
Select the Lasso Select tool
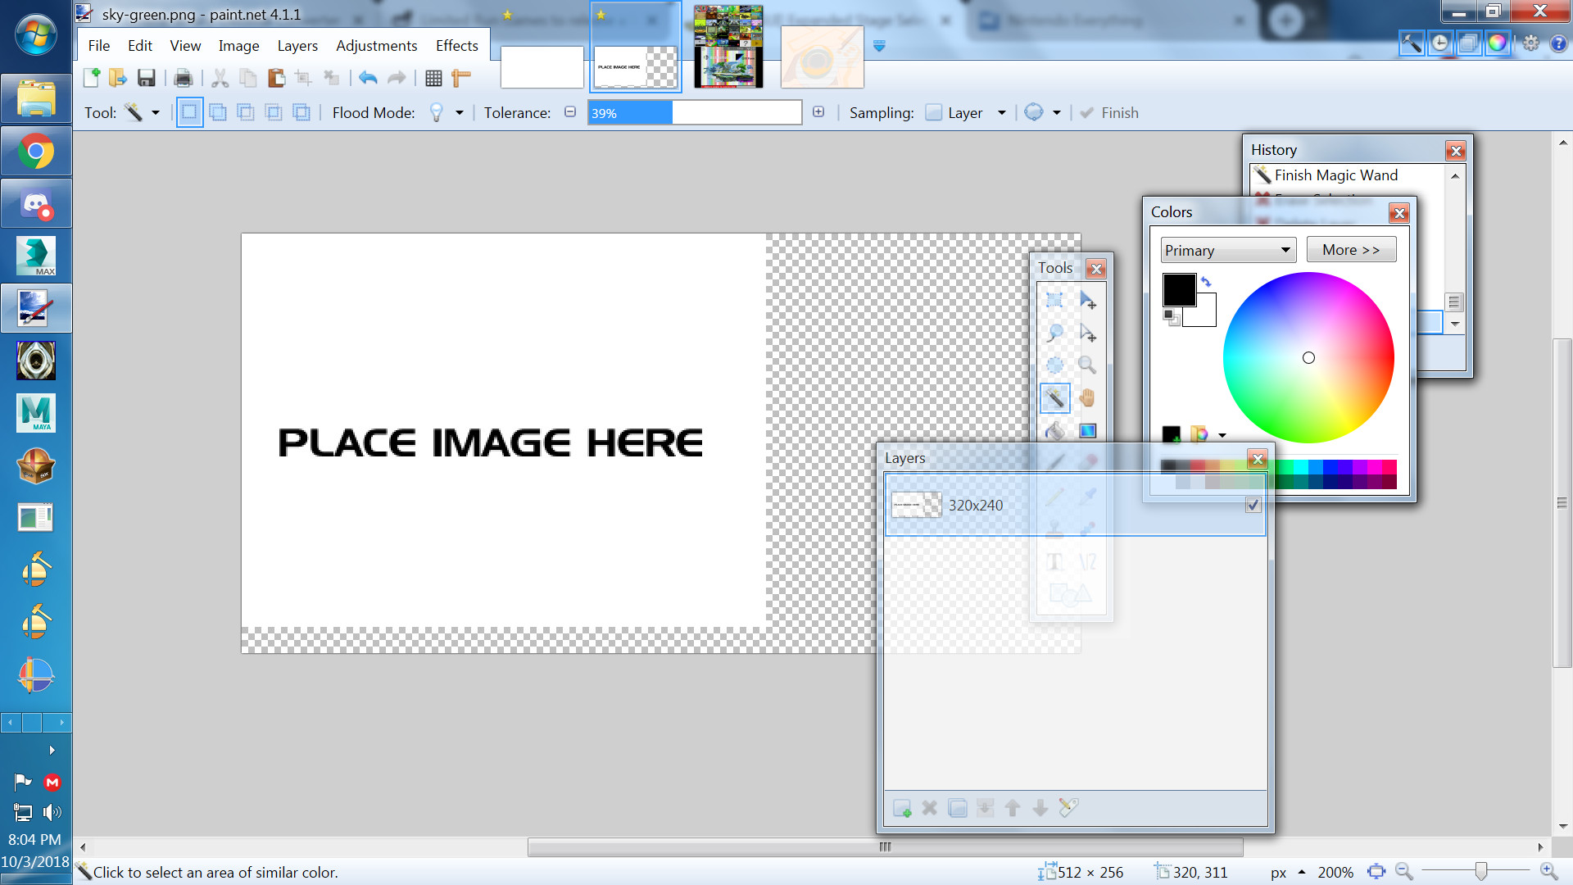coord(1054,334)
